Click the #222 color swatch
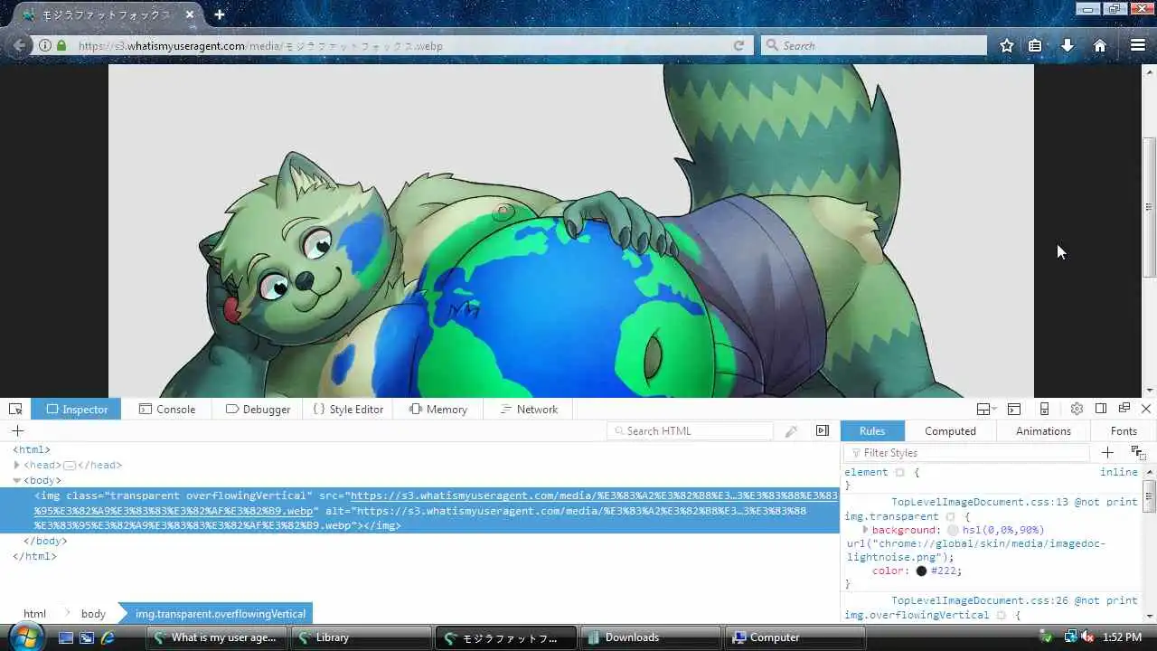 pyautogui.click(x=921, y=571)
